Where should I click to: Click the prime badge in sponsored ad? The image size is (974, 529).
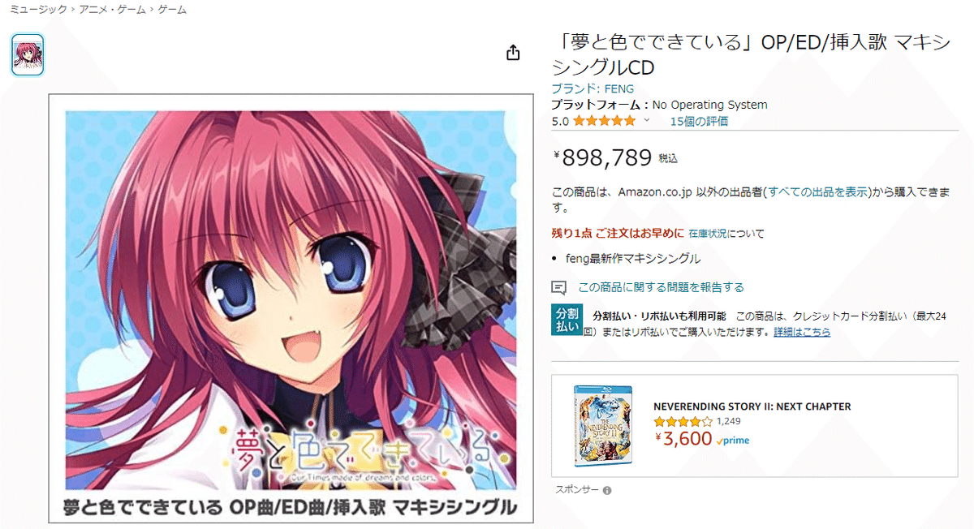tap(733, 441)
